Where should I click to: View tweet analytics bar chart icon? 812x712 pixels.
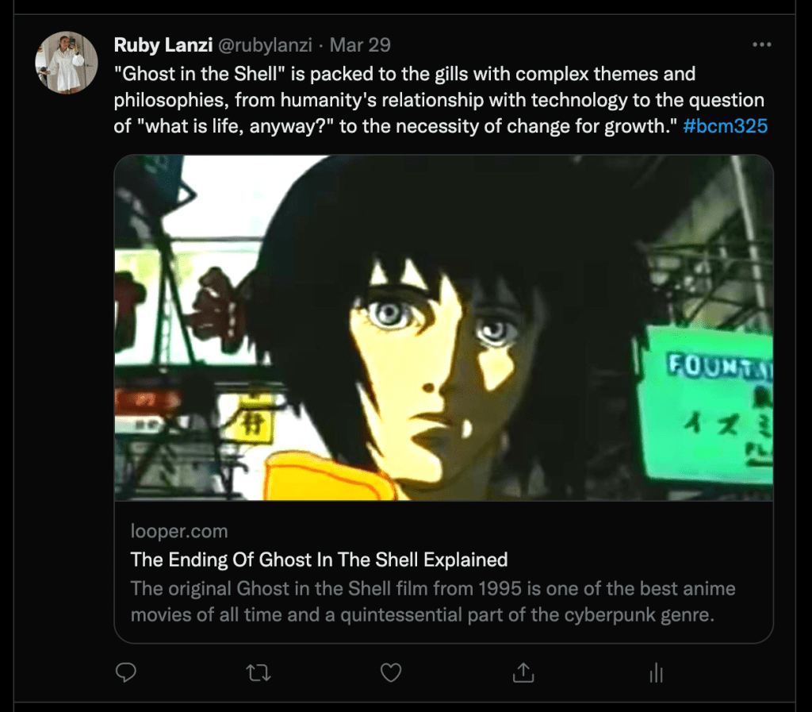656,674
